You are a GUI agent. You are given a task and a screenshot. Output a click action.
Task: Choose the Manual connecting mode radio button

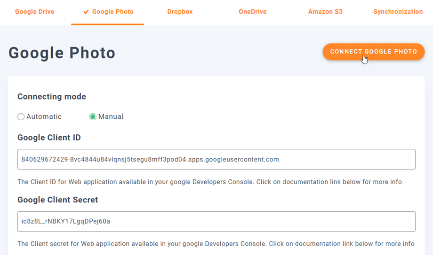93,117
